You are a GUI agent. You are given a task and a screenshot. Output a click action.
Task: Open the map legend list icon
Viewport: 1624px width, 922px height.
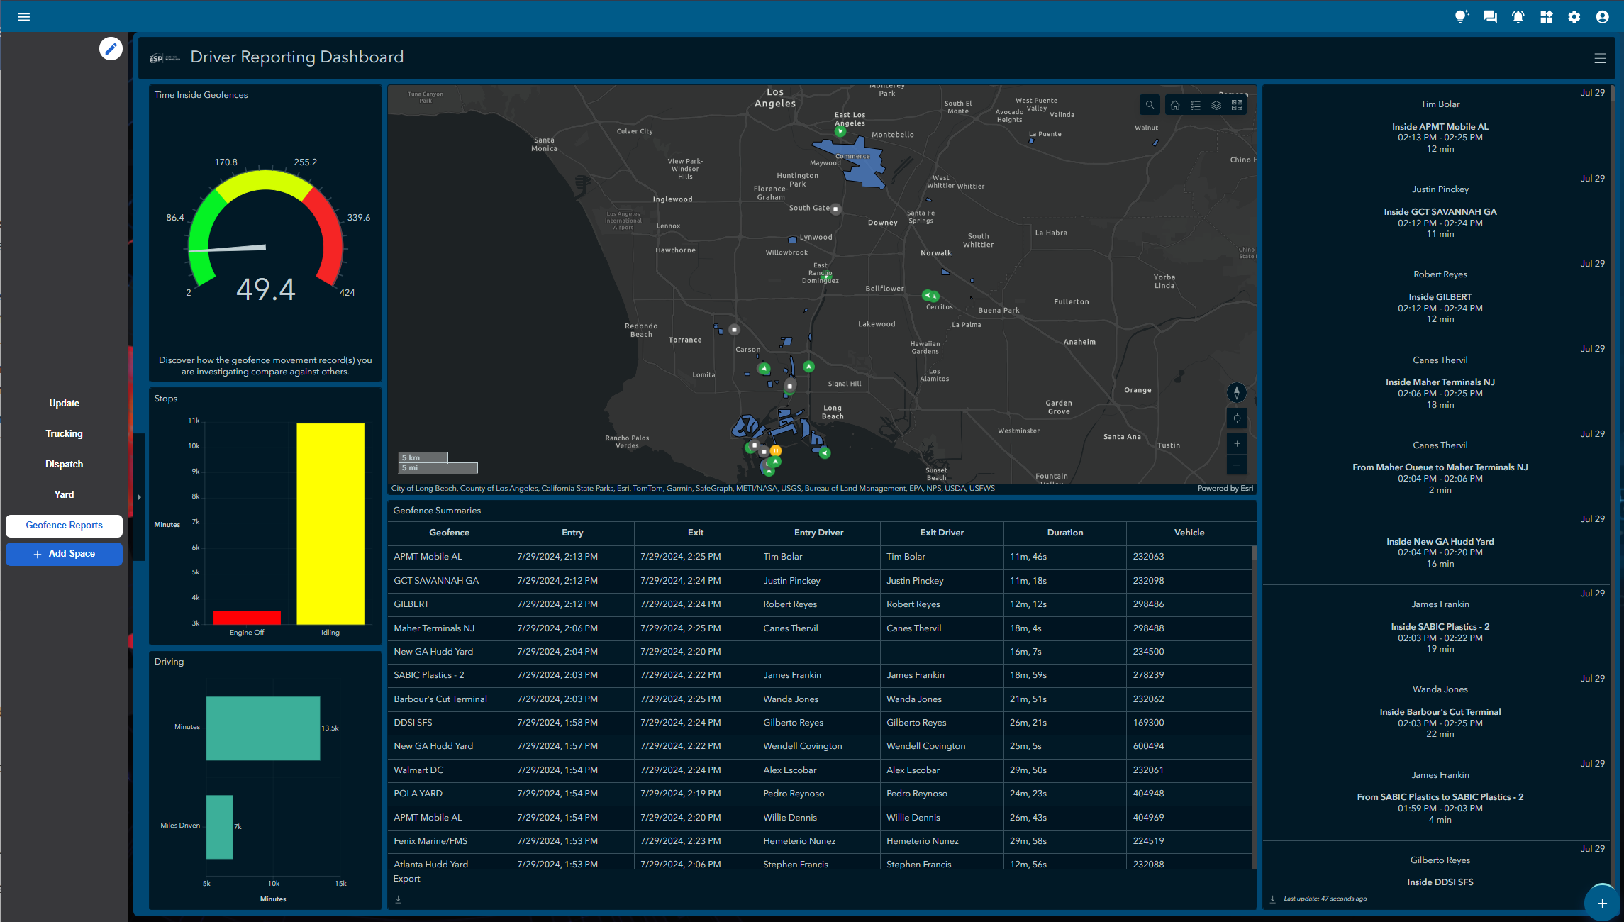coord(1196,105)
